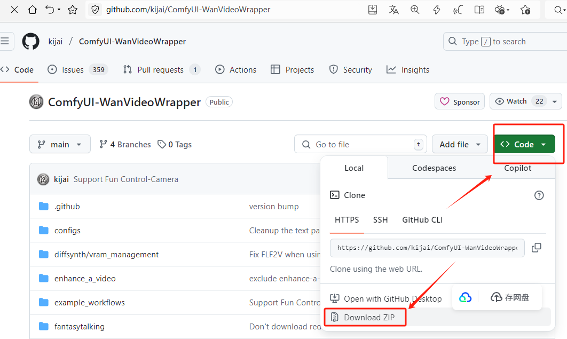Click ComfyUI-WanVideoWrapper breadcrumb link
The width and height of the screenshot is (567, 339).
(x=132, y=42)
